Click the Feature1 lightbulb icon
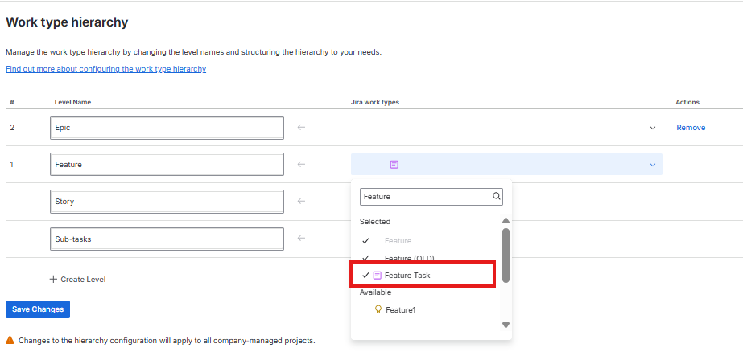This screenshot has height=364, width=743. tap(378, 309)
